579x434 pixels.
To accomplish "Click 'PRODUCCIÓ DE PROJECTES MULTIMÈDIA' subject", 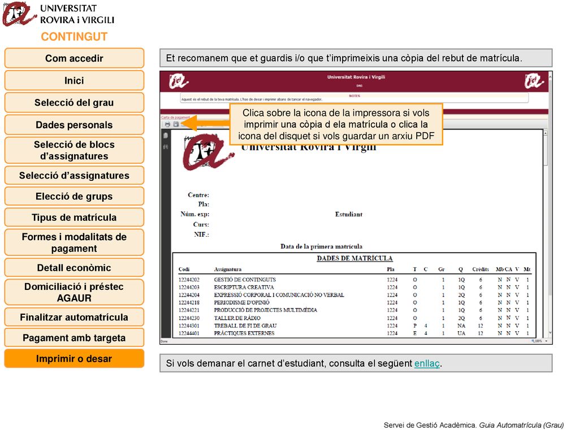I will pos(266,310).
